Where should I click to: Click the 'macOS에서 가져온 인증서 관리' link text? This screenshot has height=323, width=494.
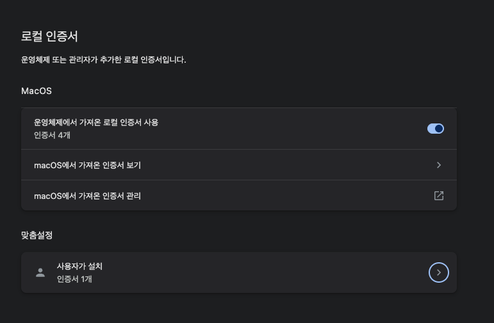point(87,196)
